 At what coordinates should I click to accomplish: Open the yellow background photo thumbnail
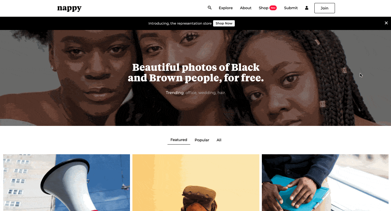tap(196, 183)
